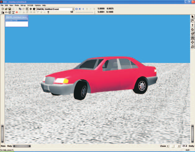Open the File menu
Viewport: 195px width, 152px height.
point(2,5)
